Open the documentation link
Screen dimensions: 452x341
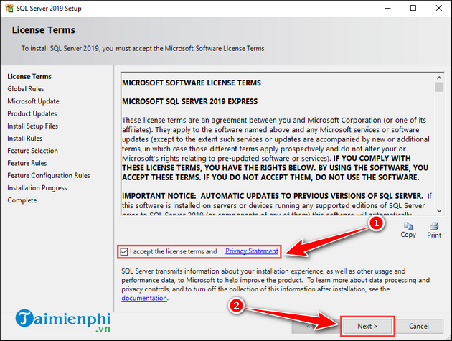coord(144,298)
